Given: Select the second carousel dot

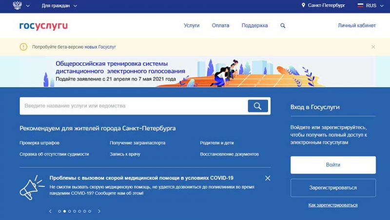Looking at the screenshot, I should click(x=64, y=211).
